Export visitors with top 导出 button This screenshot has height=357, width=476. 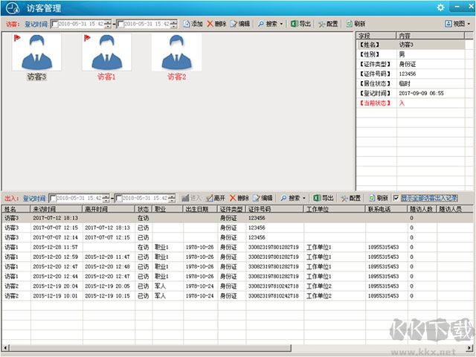point(300,24)
